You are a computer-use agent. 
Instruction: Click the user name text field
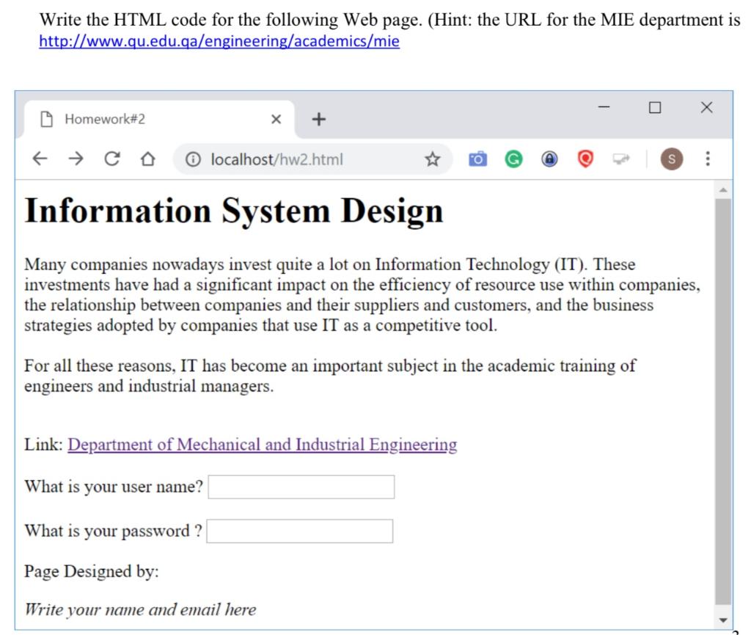click(301, 487)
